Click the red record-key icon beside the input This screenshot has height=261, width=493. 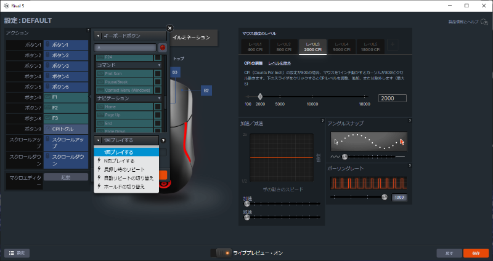163,47
